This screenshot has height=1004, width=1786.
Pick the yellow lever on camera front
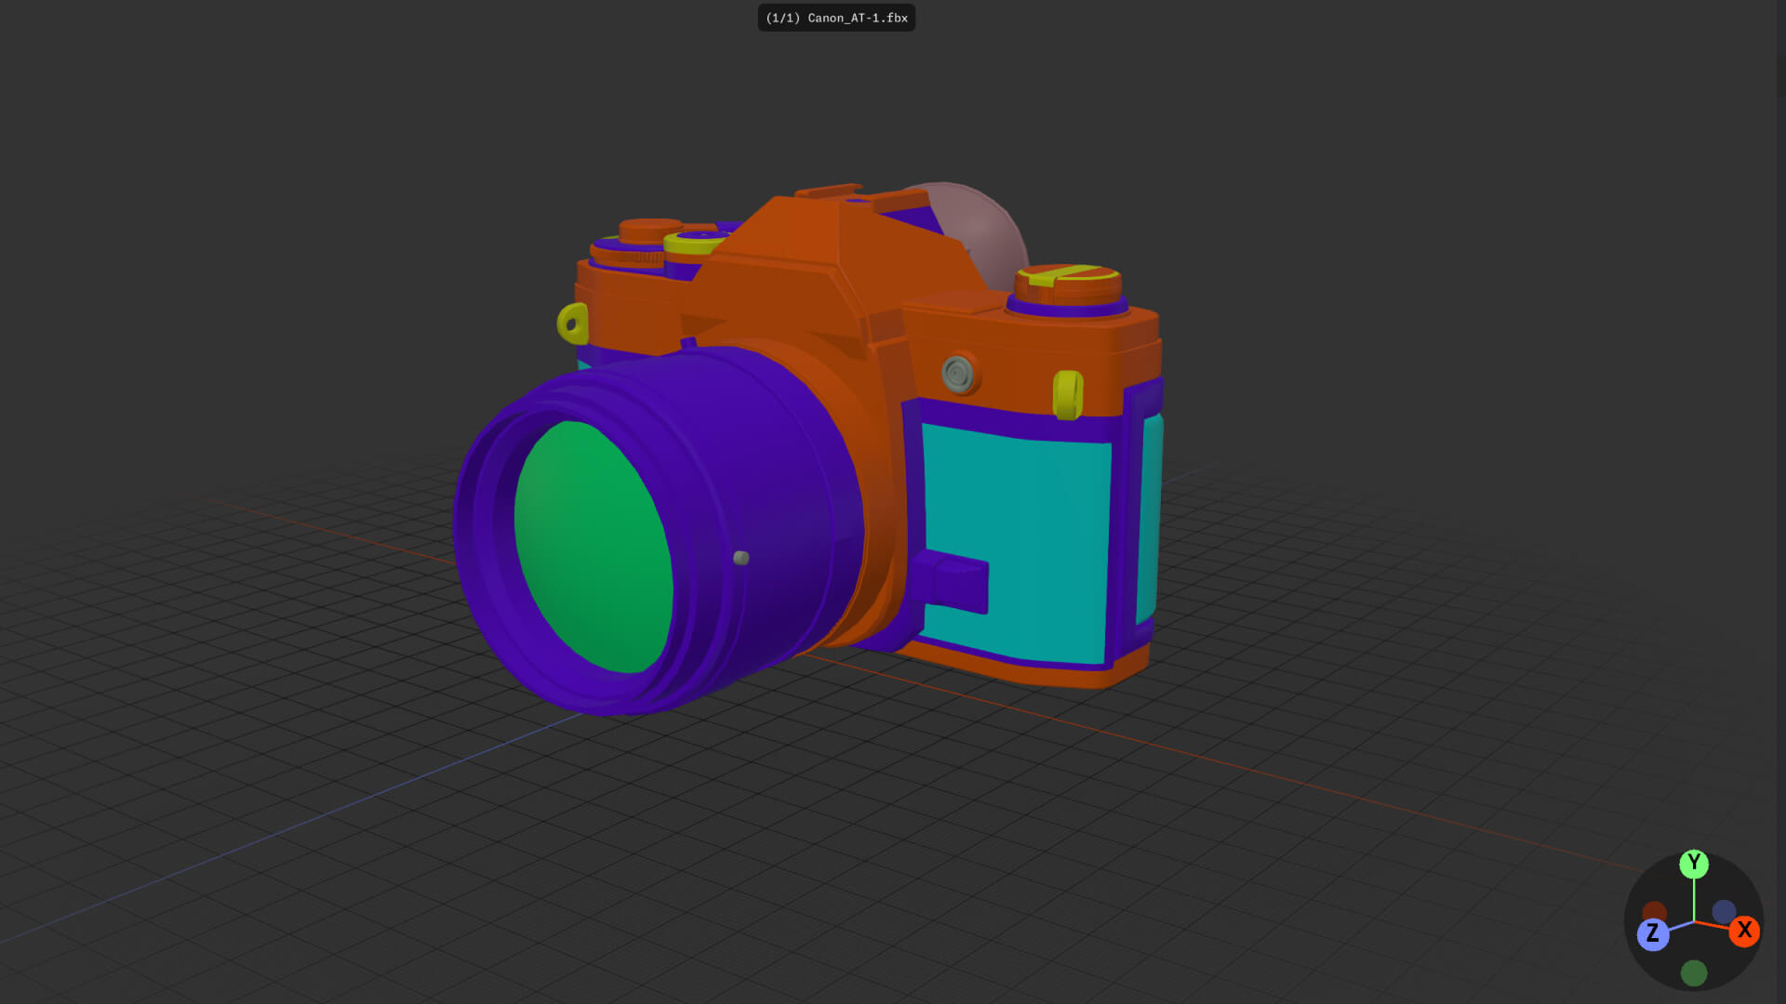click(1068, 395)
